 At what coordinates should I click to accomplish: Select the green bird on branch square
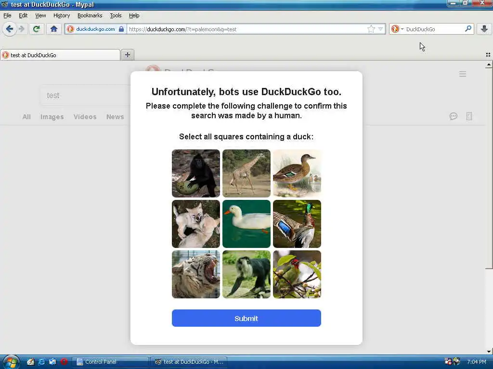[x=297, y=274]
